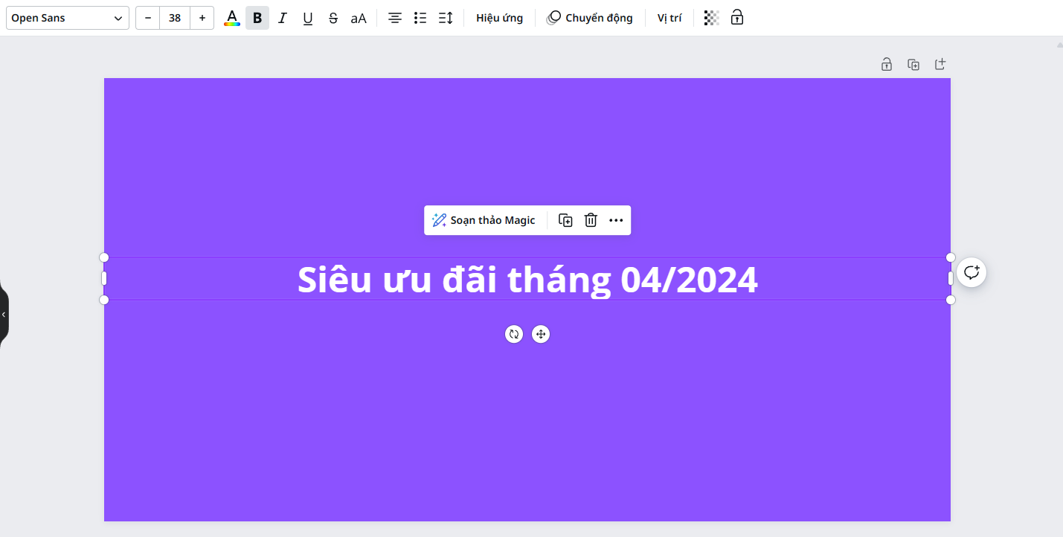Screen dimensions: 1063x537
Task: Open the transparency checkerboard control
Action: coord(711,18)
